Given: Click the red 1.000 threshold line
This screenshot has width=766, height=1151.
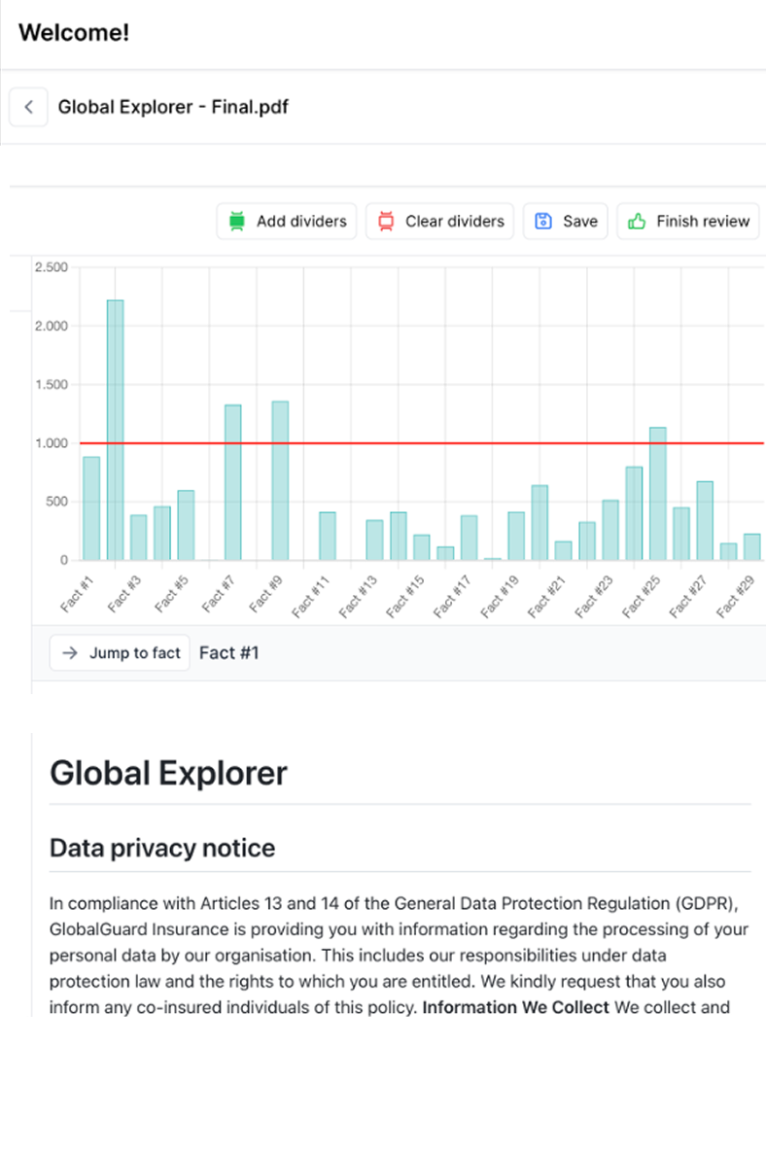Looking at the screenshot, I should 422,443.
